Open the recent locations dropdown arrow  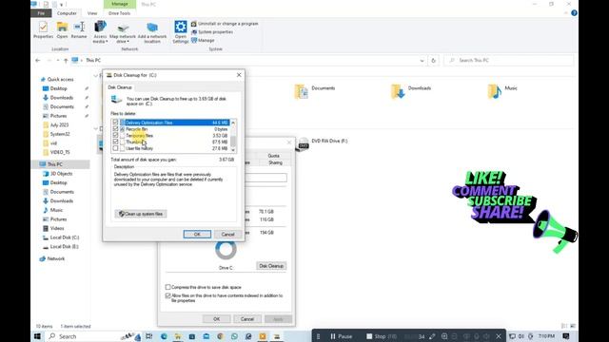(57, 61)
